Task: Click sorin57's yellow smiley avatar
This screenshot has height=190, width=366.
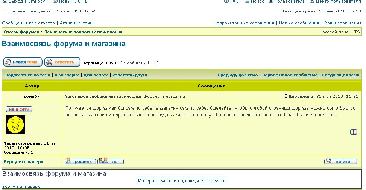Action: point(15,125)
